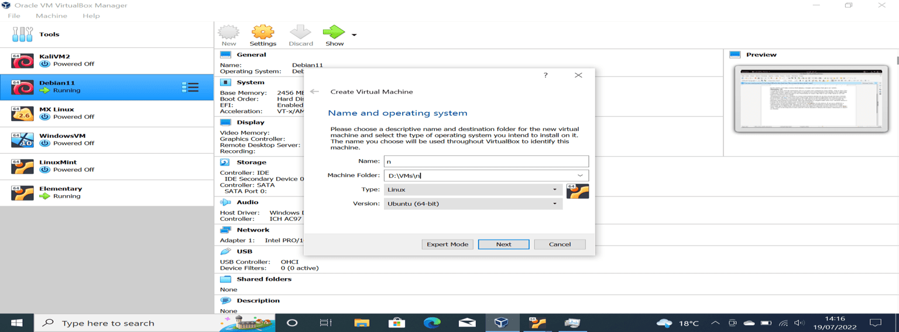The image size is (899, 332).
Task: Open Task View on the taskbar
Action: (326, 323)
